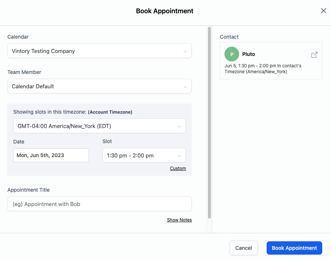Select the 1:30 pm - 2:00 pm slot dropdown
This screenshot has width=331, height=259.
[140, 156]
